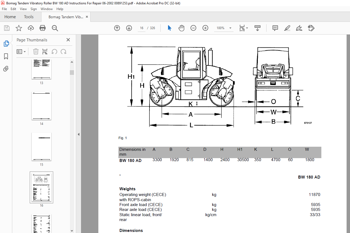
Task: Click the drawing number 870127
Action: point(308,123)
